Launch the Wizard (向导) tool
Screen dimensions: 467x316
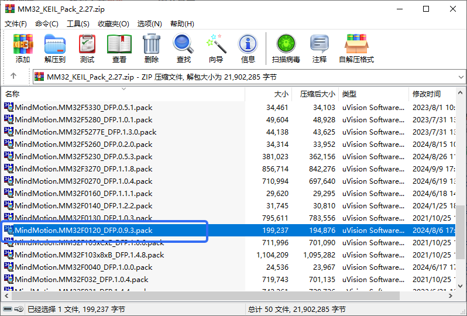216,48
